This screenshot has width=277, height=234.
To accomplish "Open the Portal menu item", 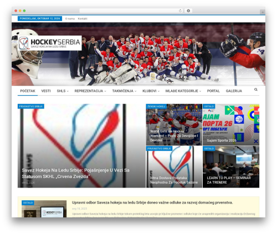I will point(213,91).
